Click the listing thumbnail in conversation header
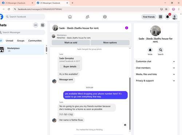 click(x=55, y=28)
